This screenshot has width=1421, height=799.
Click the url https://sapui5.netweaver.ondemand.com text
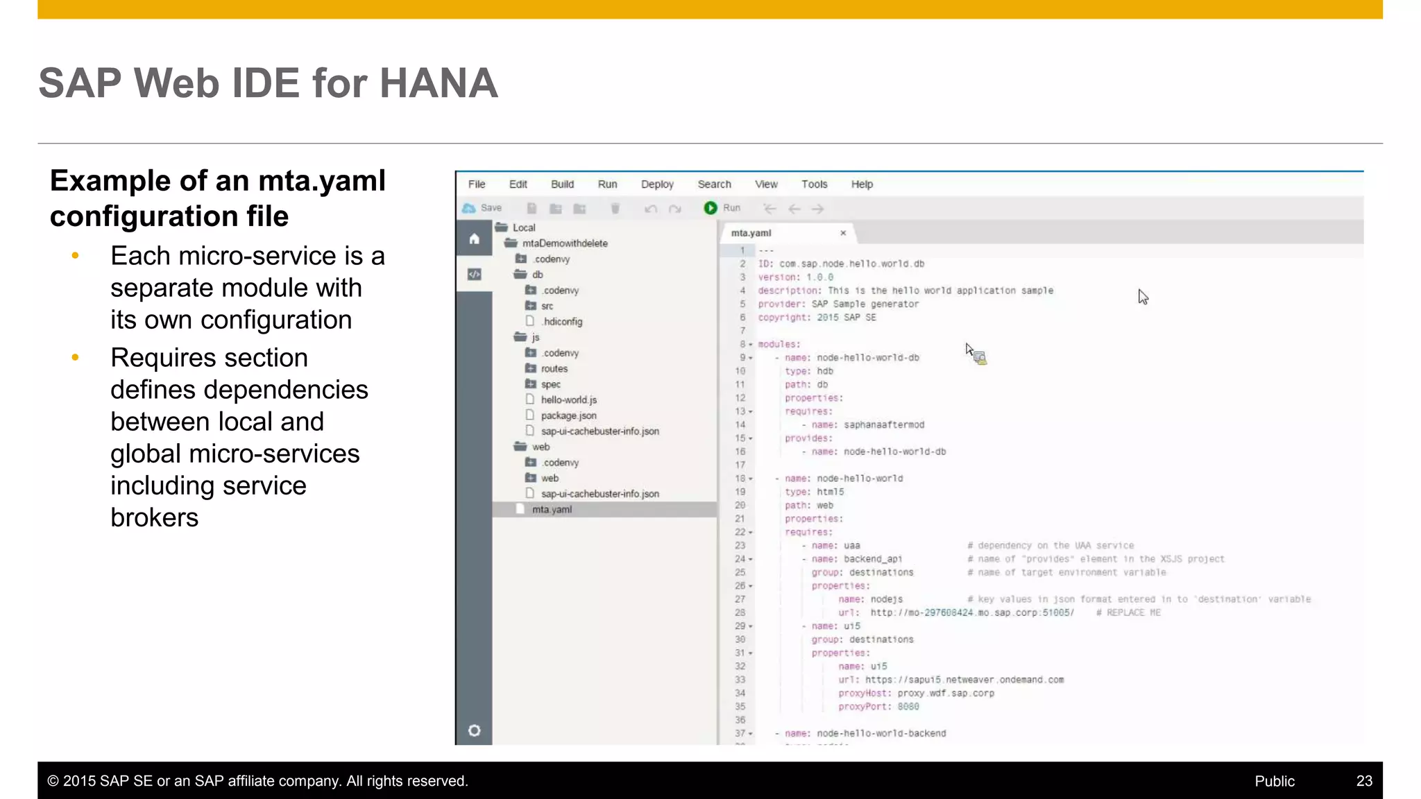pyautogui.click(x=964, y=680)
